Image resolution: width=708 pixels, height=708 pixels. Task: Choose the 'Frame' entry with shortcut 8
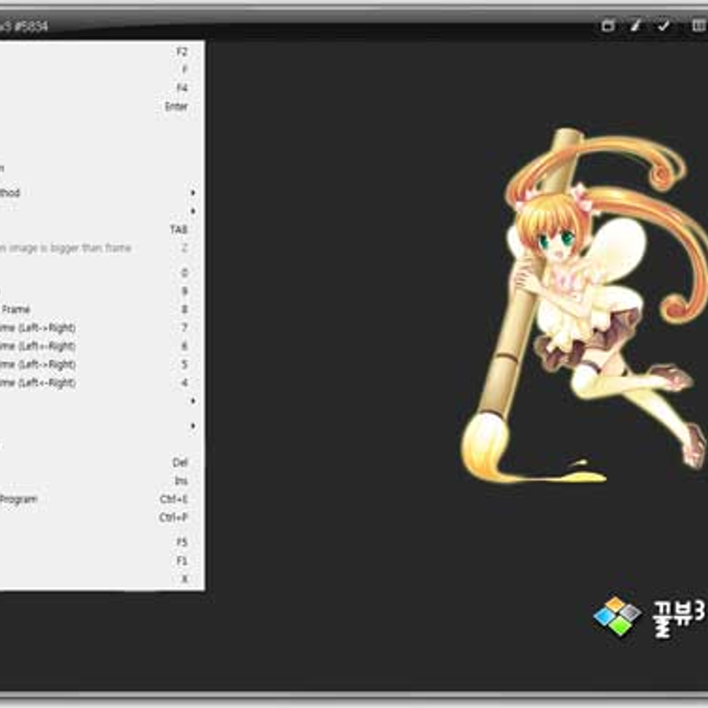click(x=102, y=309)
